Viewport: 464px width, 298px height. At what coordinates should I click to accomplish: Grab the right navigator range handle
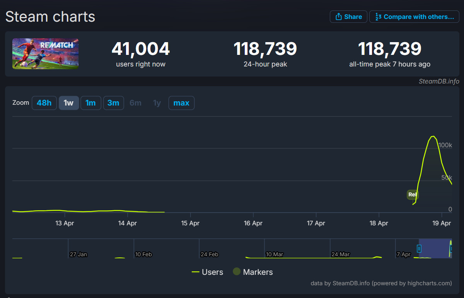[x=451, y=249]
